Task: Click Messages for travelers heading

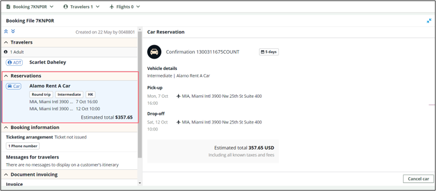Action: coord(33,157)
